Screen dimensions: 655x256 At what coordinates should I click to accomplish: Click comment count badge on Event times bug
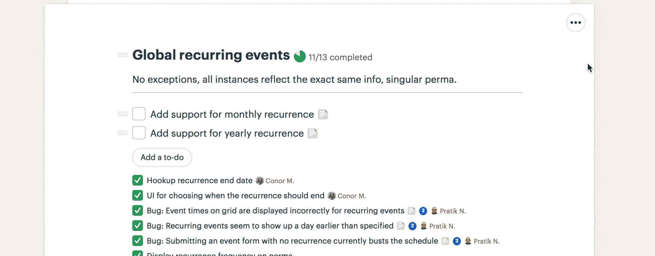[423, 211]
